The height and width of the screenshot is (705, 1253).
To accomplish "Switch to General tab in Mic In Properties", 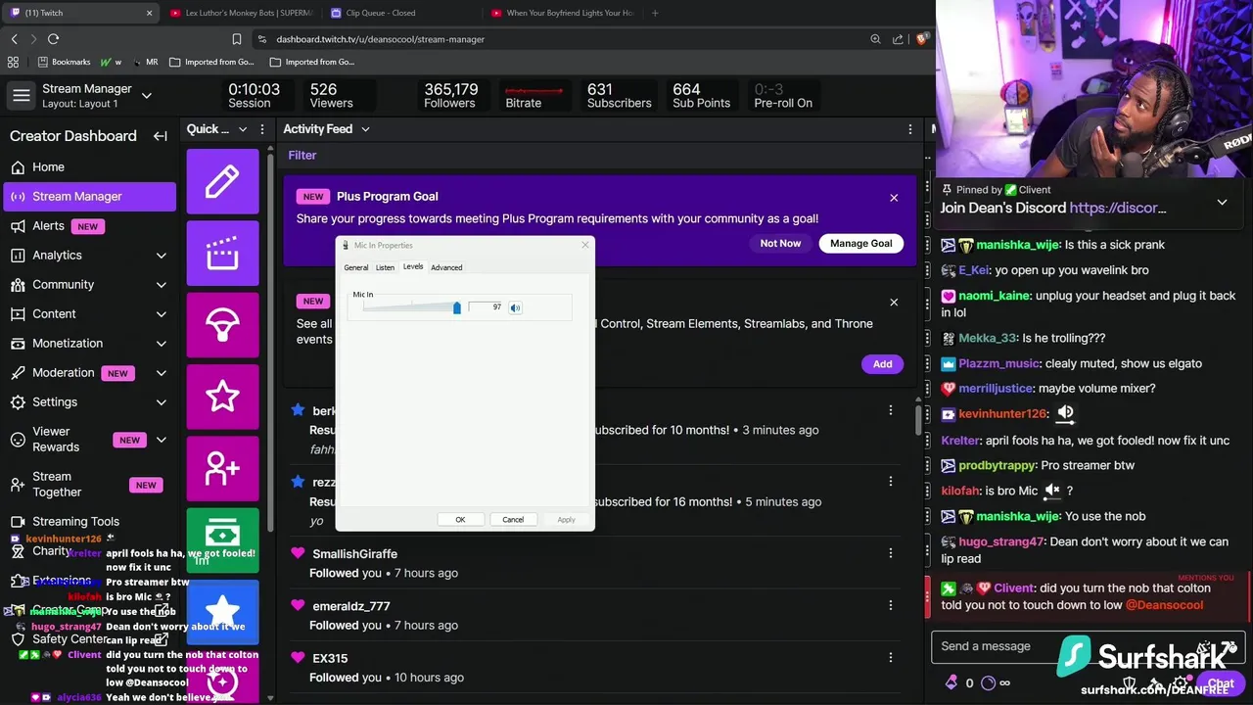I will 356,267.
